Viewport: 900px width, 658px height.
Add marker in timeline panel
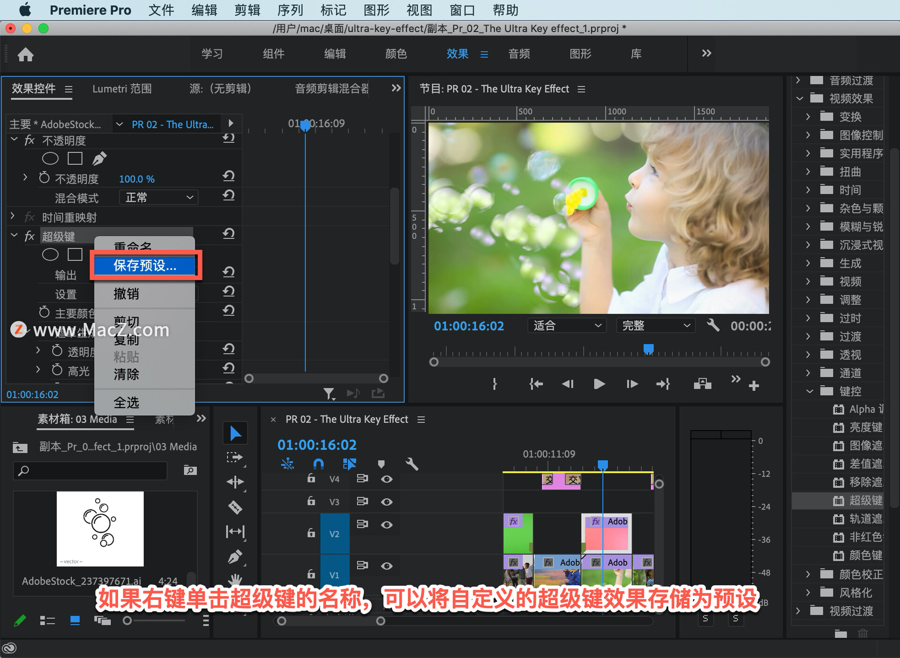click(381, 464)
